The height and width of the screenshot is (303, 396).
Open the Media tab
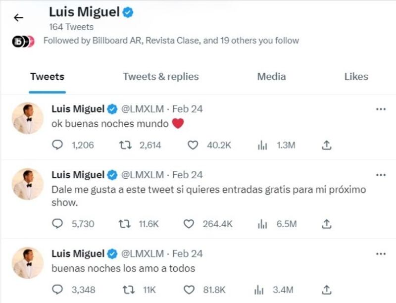point(271,77)
